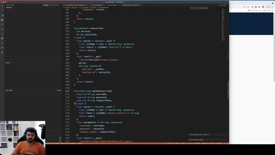Screen dimensions: 275x155
Task: Open Explorer in the VS Code activity bar
Action: [x=2, y=6]
